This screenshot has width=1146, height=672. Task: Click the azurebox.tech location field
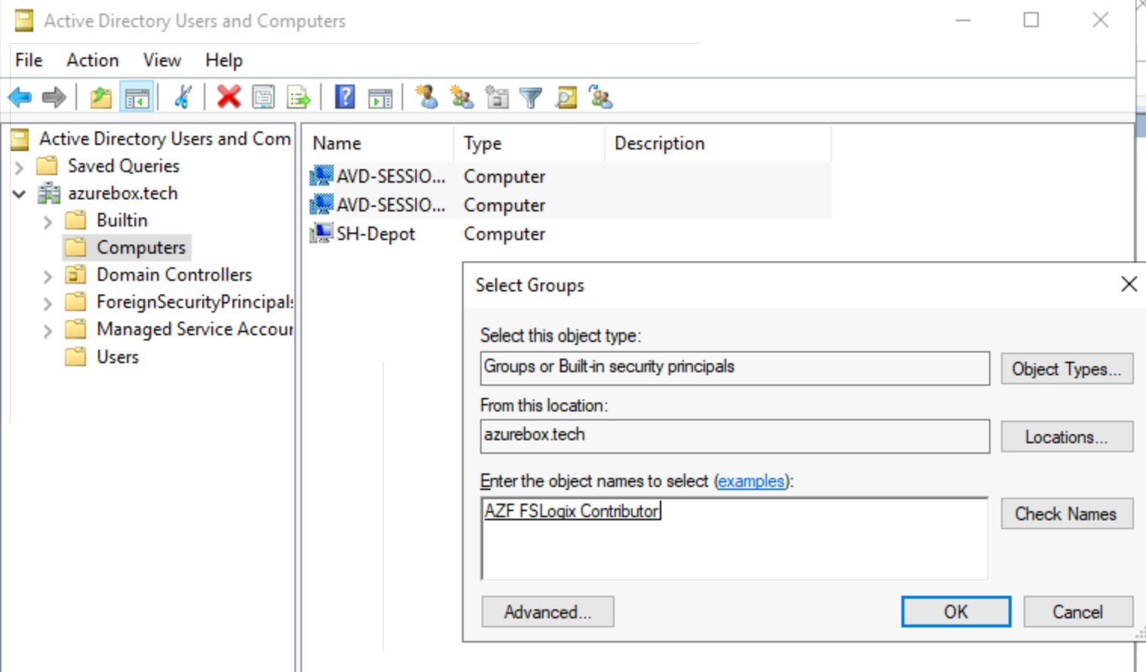click(x=735, y=436)
